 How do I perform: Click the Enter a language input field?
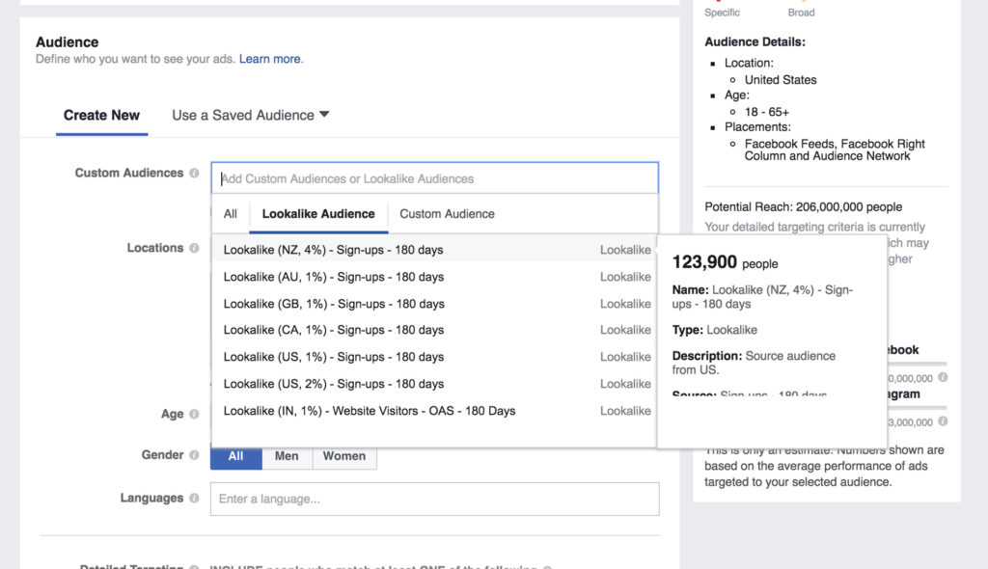[x=435, y=499]
